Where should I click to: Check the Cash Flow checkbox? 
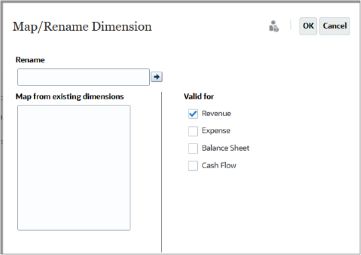coord(193,166)
